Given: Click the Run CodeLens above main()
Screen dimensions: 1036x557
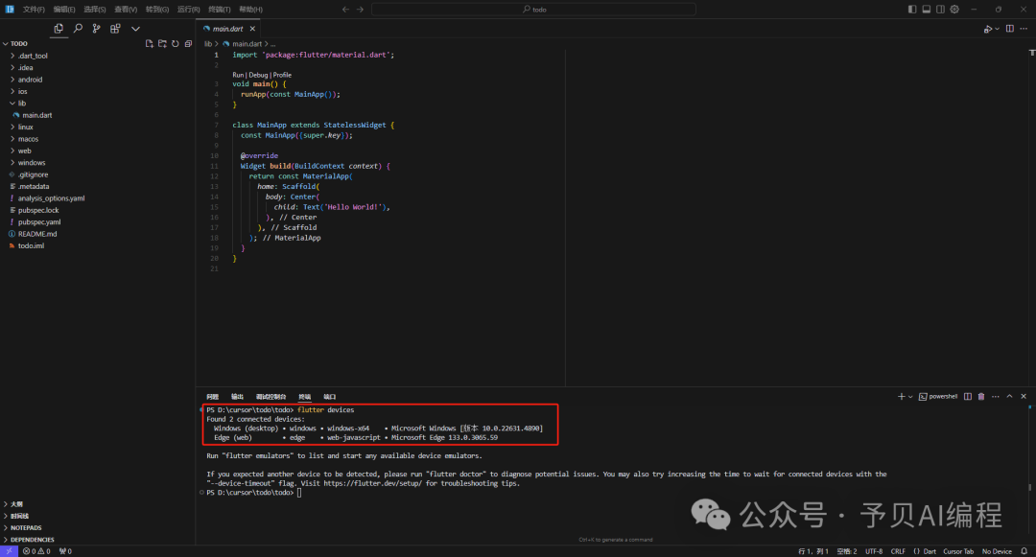Looking at the screenshot, I should coord(238,75).
